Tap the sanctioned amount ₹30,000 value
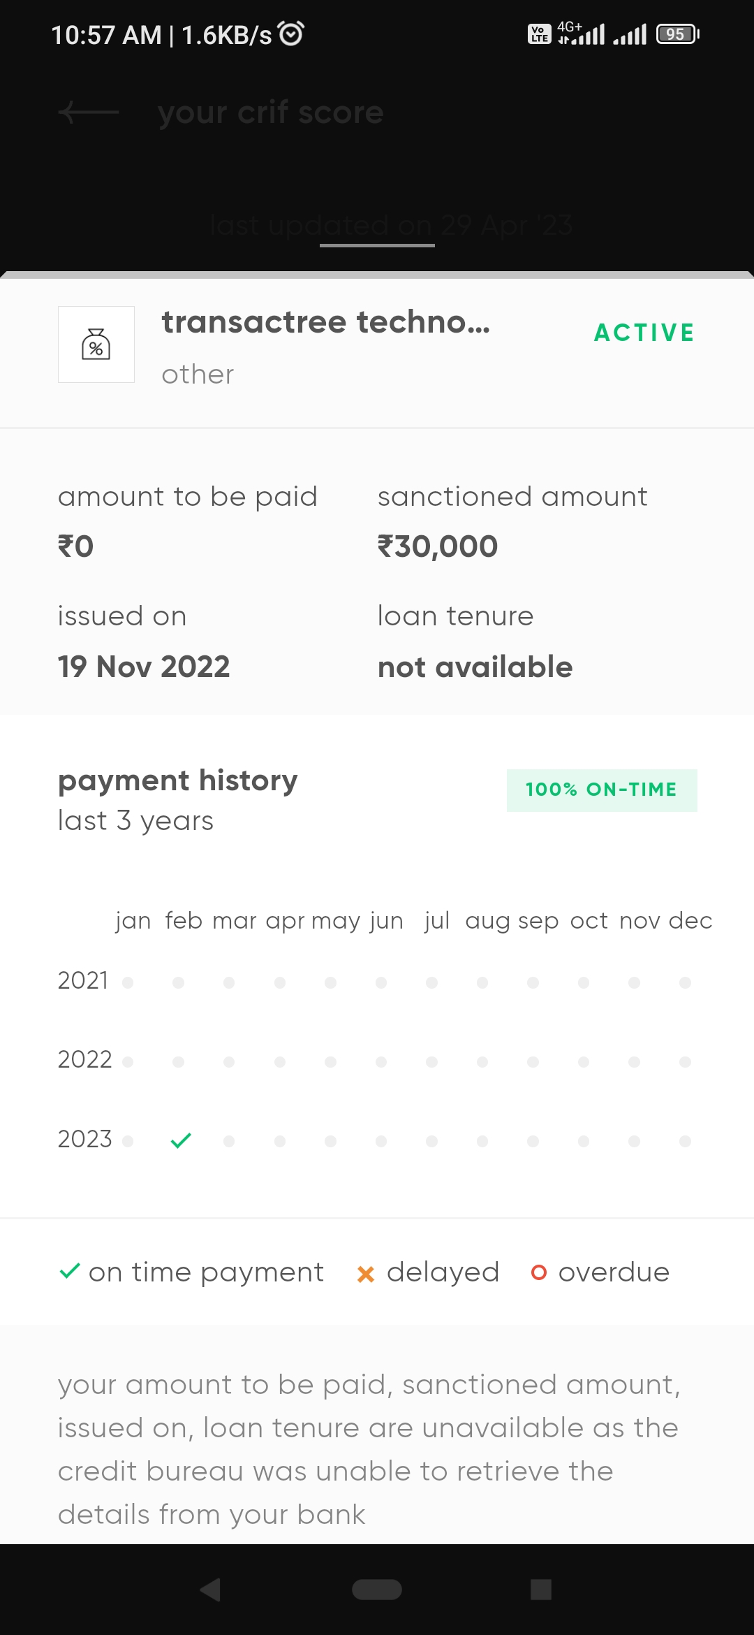The image size is (754, 1635). (438, 546)
